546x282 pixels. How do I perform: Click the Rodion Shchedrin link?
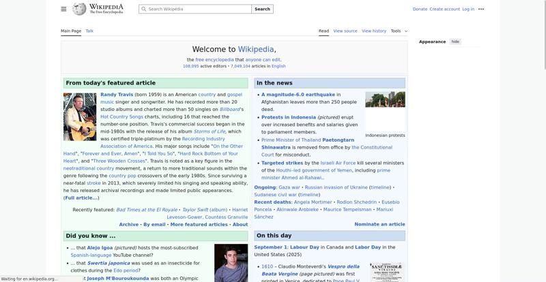[x=356, y=202]
